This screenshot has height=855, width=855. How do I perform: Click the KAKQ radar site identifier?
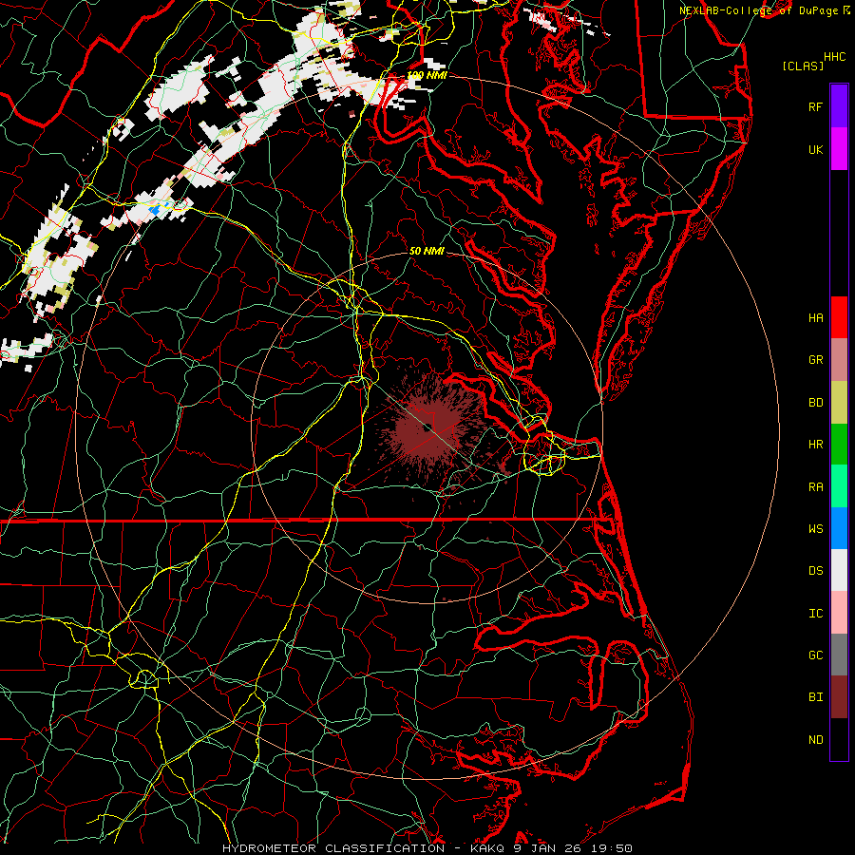click(x=487, y=848)
